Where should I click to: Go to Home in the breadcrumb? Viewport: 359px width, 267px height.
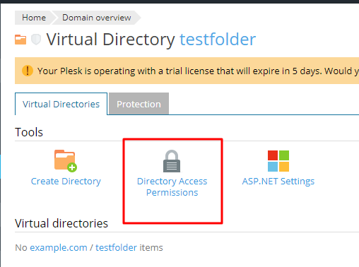click(x=34, y=18)
